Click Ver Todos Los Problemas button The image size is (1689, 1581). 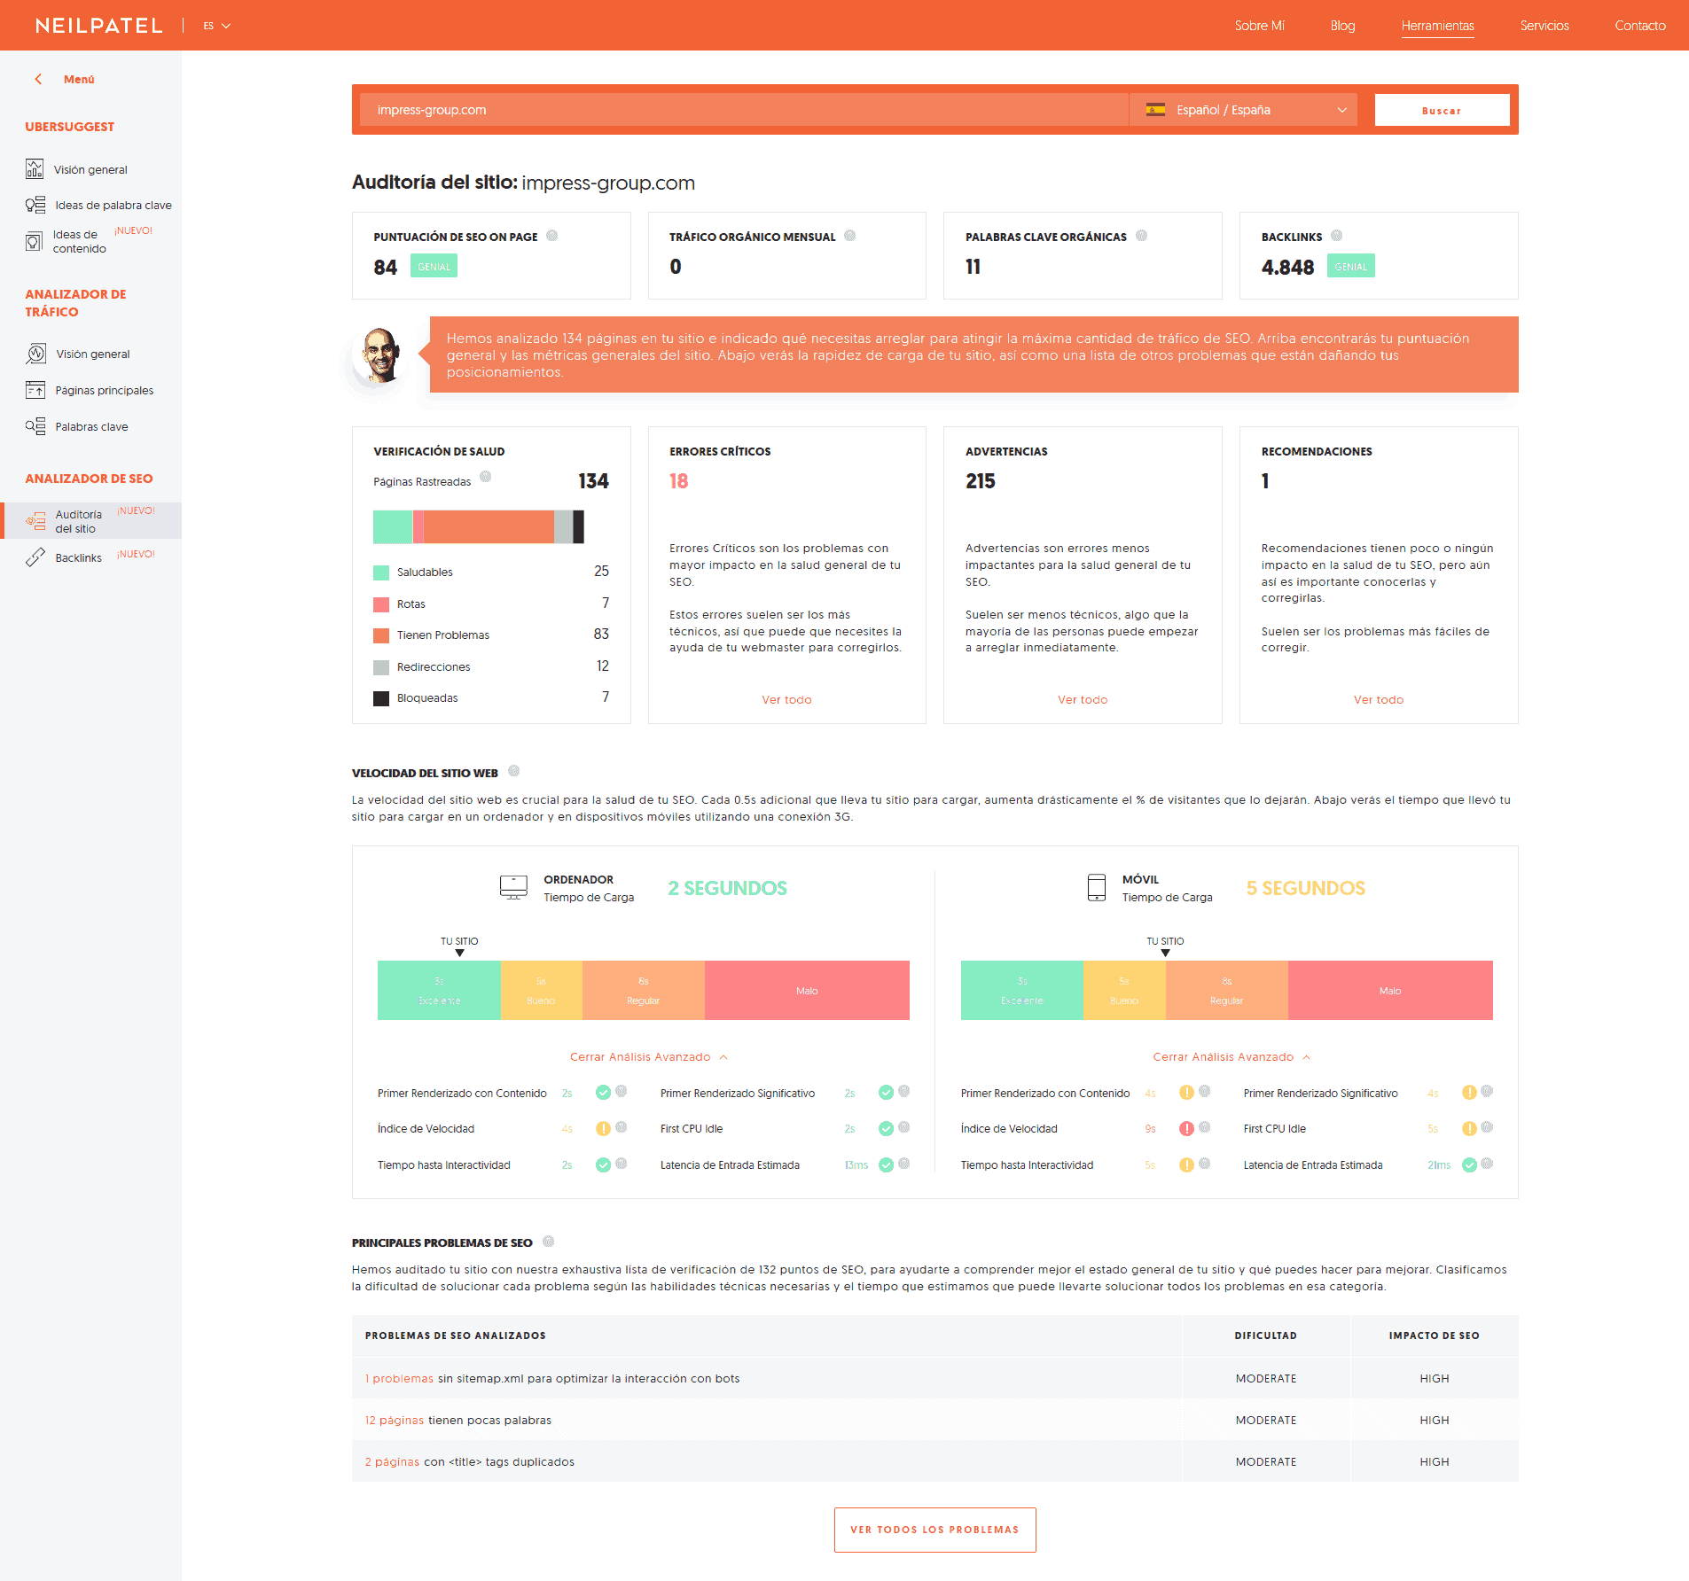[x=934, y=1529]
